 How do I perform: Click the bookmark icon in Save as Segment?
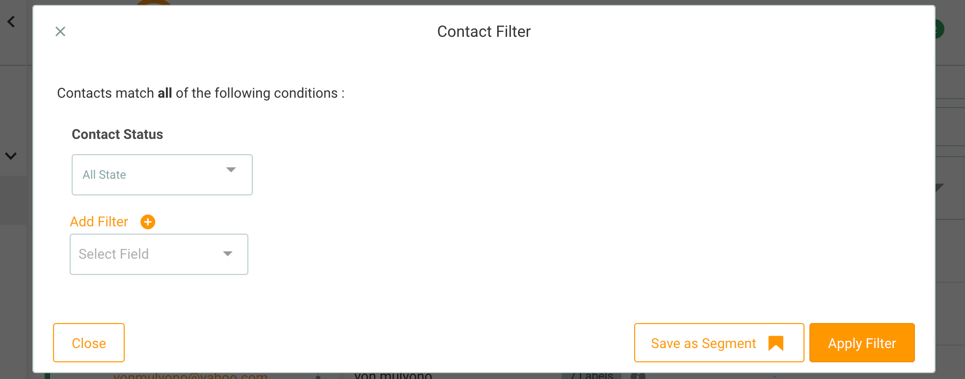tap(776, 343)
